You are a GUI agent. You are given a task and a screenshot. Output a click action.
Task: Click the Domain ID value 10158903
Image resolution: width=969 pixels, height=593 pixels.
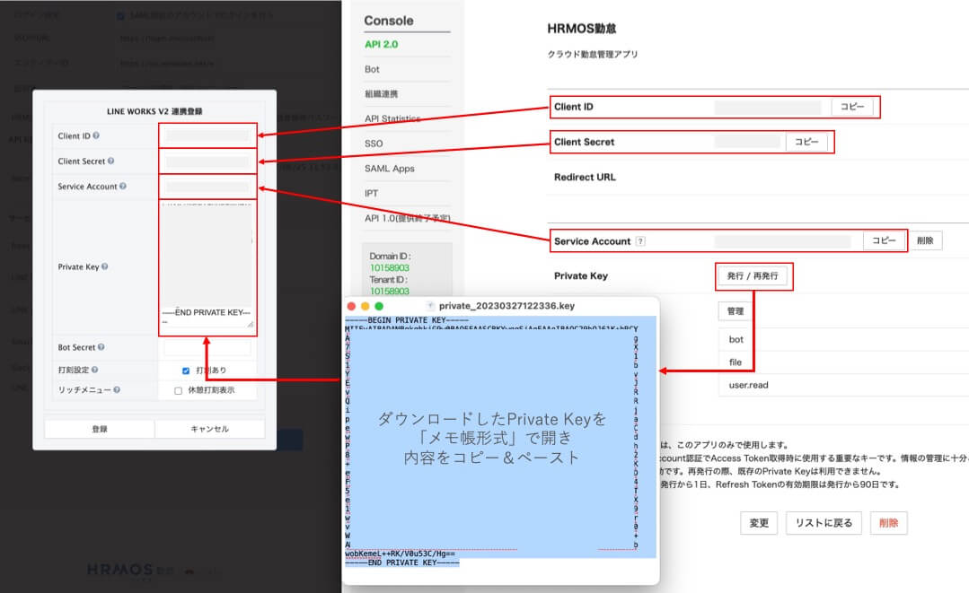[x=390, y=268]
